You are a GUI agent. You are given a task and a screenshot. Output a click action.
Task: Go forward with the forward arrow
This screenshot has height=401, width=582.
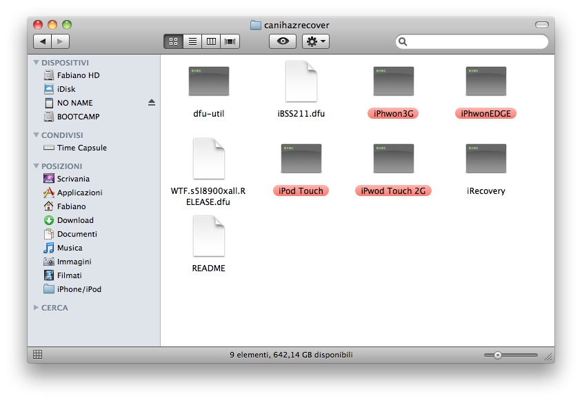(x=60, y=41)
